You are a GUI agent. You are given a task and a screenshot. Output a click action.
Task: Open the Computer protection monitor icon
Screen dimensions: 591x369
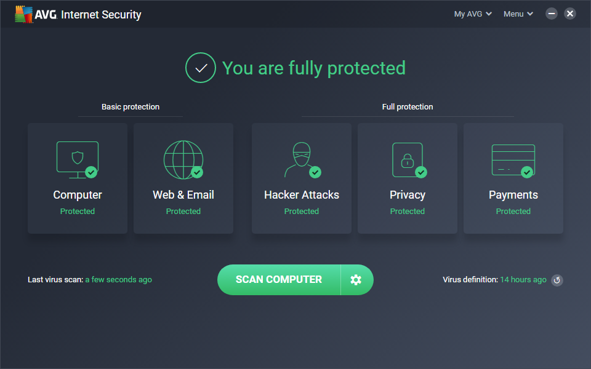pos(78,160)
